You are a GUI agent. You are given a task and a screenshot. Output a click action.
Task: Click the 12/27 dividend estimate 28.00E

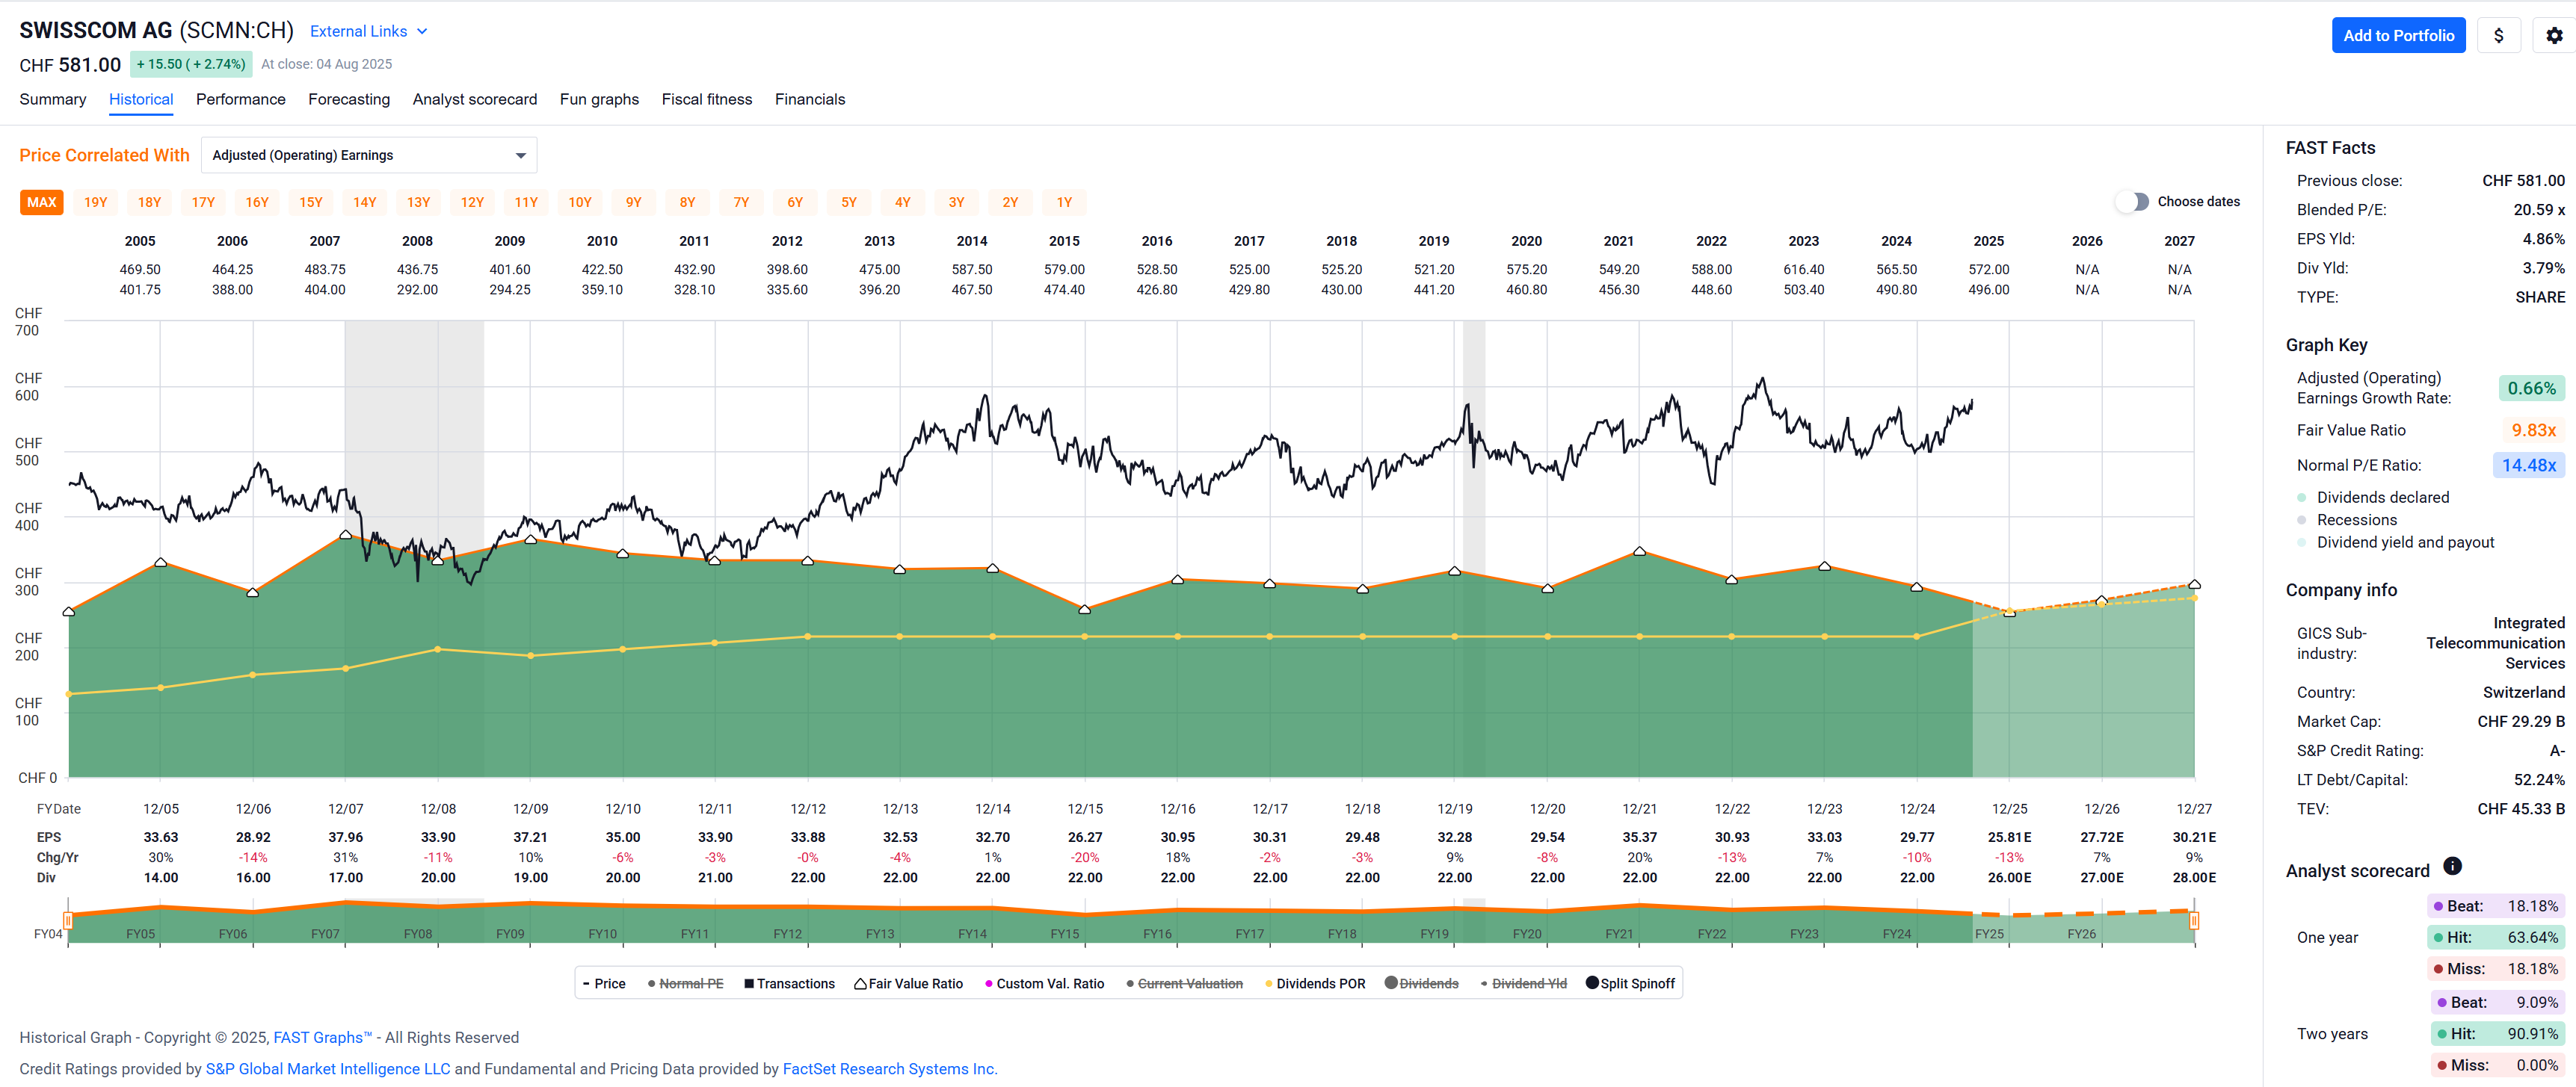2194,877
